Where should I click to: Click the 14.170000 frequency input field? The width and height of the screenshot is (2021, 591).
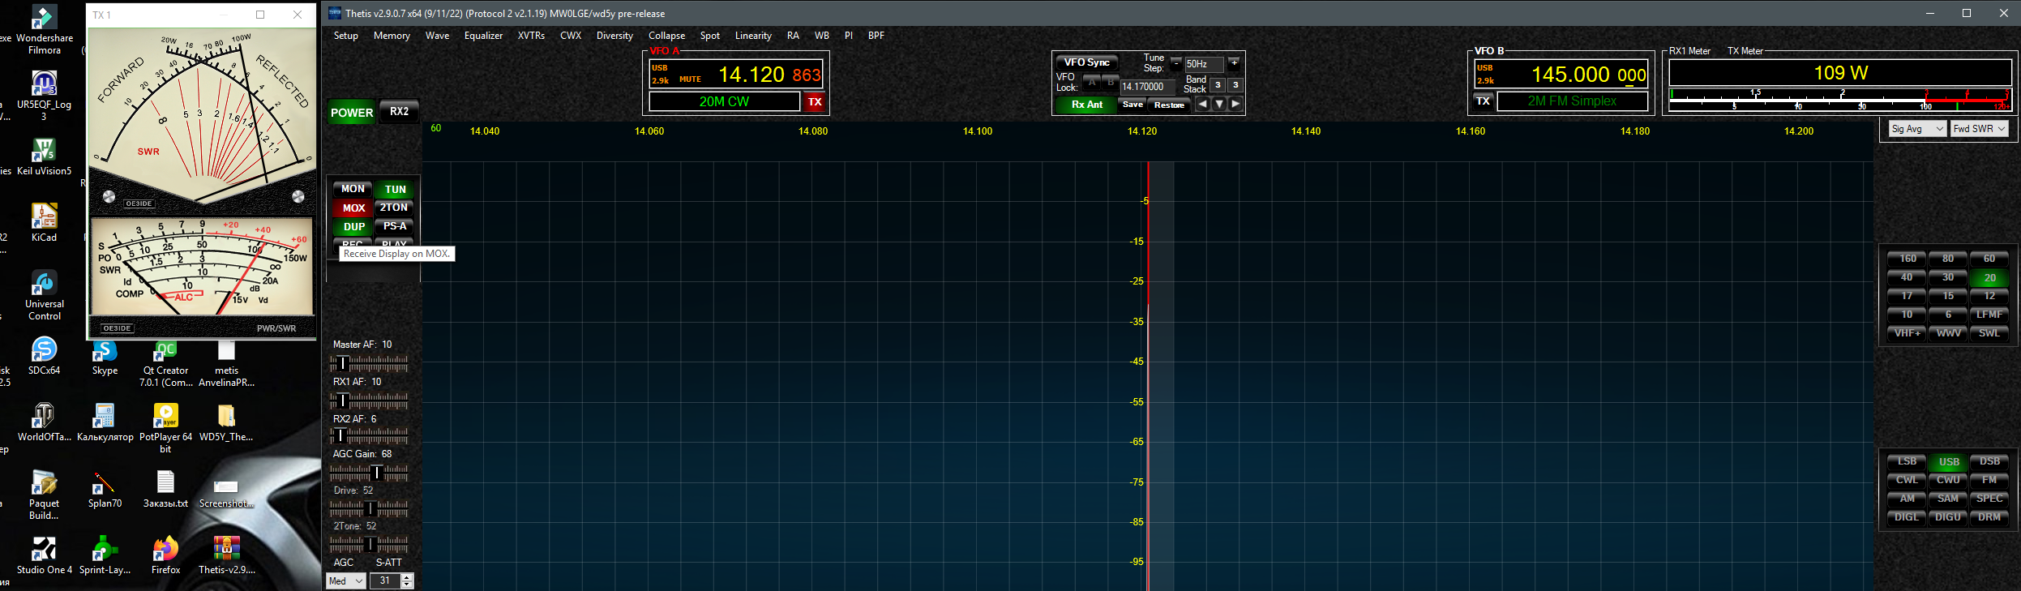(1146, 87)
